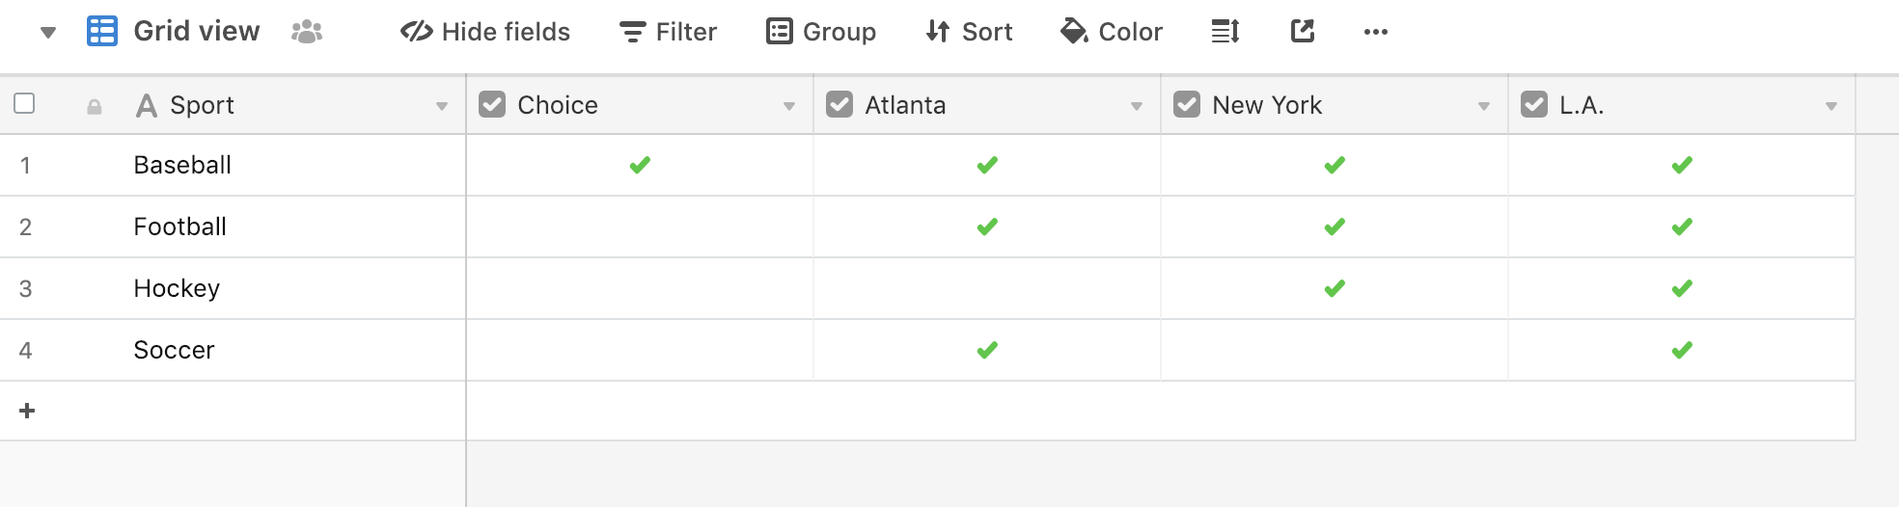Click the Grid view table icon

(102, 31)
